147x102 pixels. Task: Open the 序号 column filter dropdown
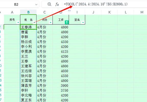point(18,22)
